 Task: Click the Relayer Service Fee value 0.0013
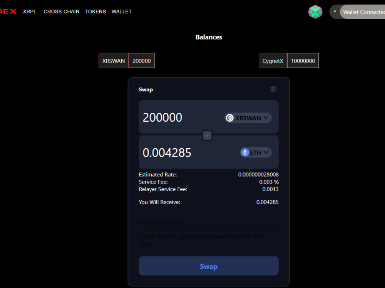click(270, 189)
